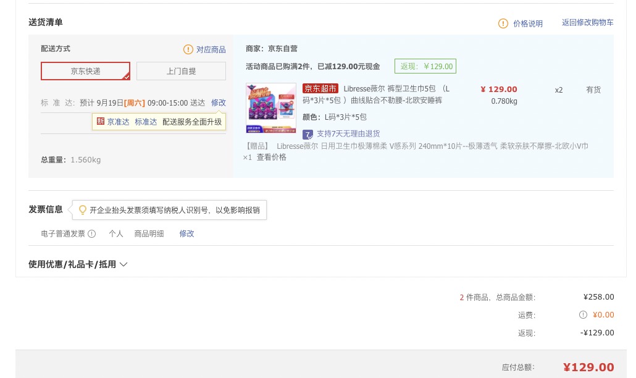Click the product price ¥ 129.00
The image size is (636, 378).
point(499,89)
